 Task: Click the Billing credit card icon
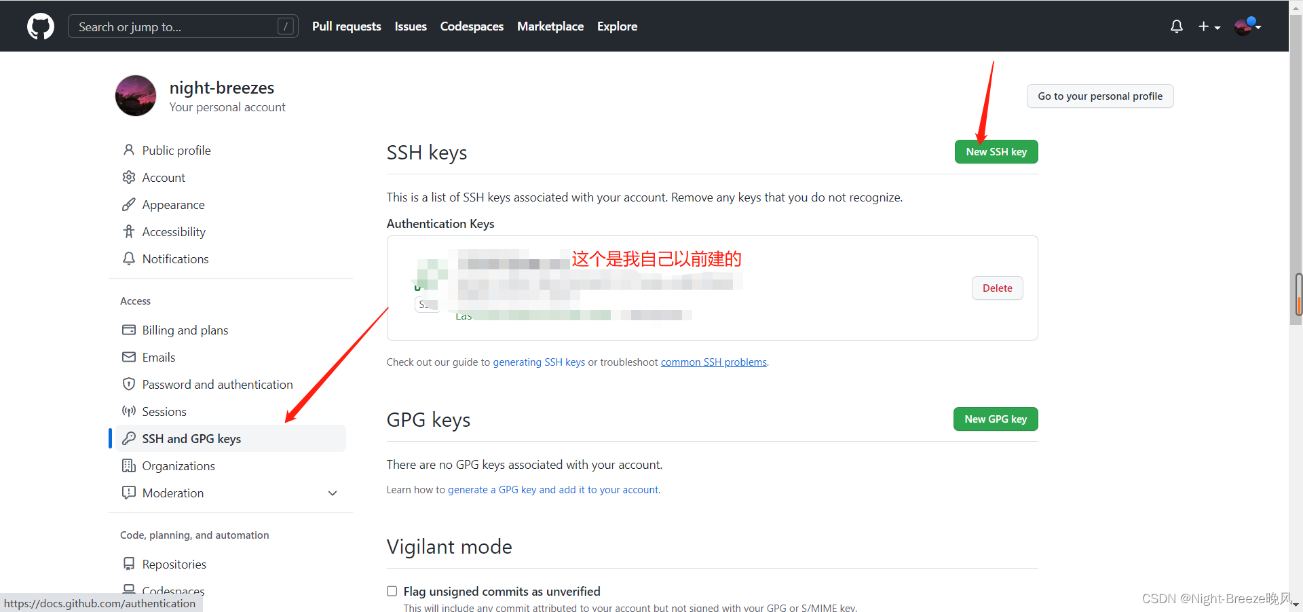(x=129, y=330)
